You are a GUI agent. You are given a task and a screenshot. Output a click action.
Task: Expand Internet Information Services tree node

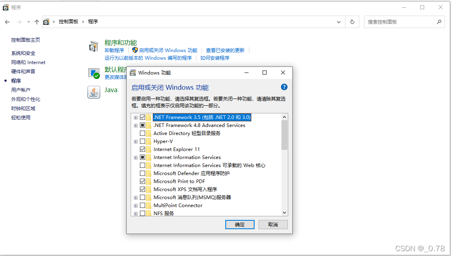[x=136, y=157]
